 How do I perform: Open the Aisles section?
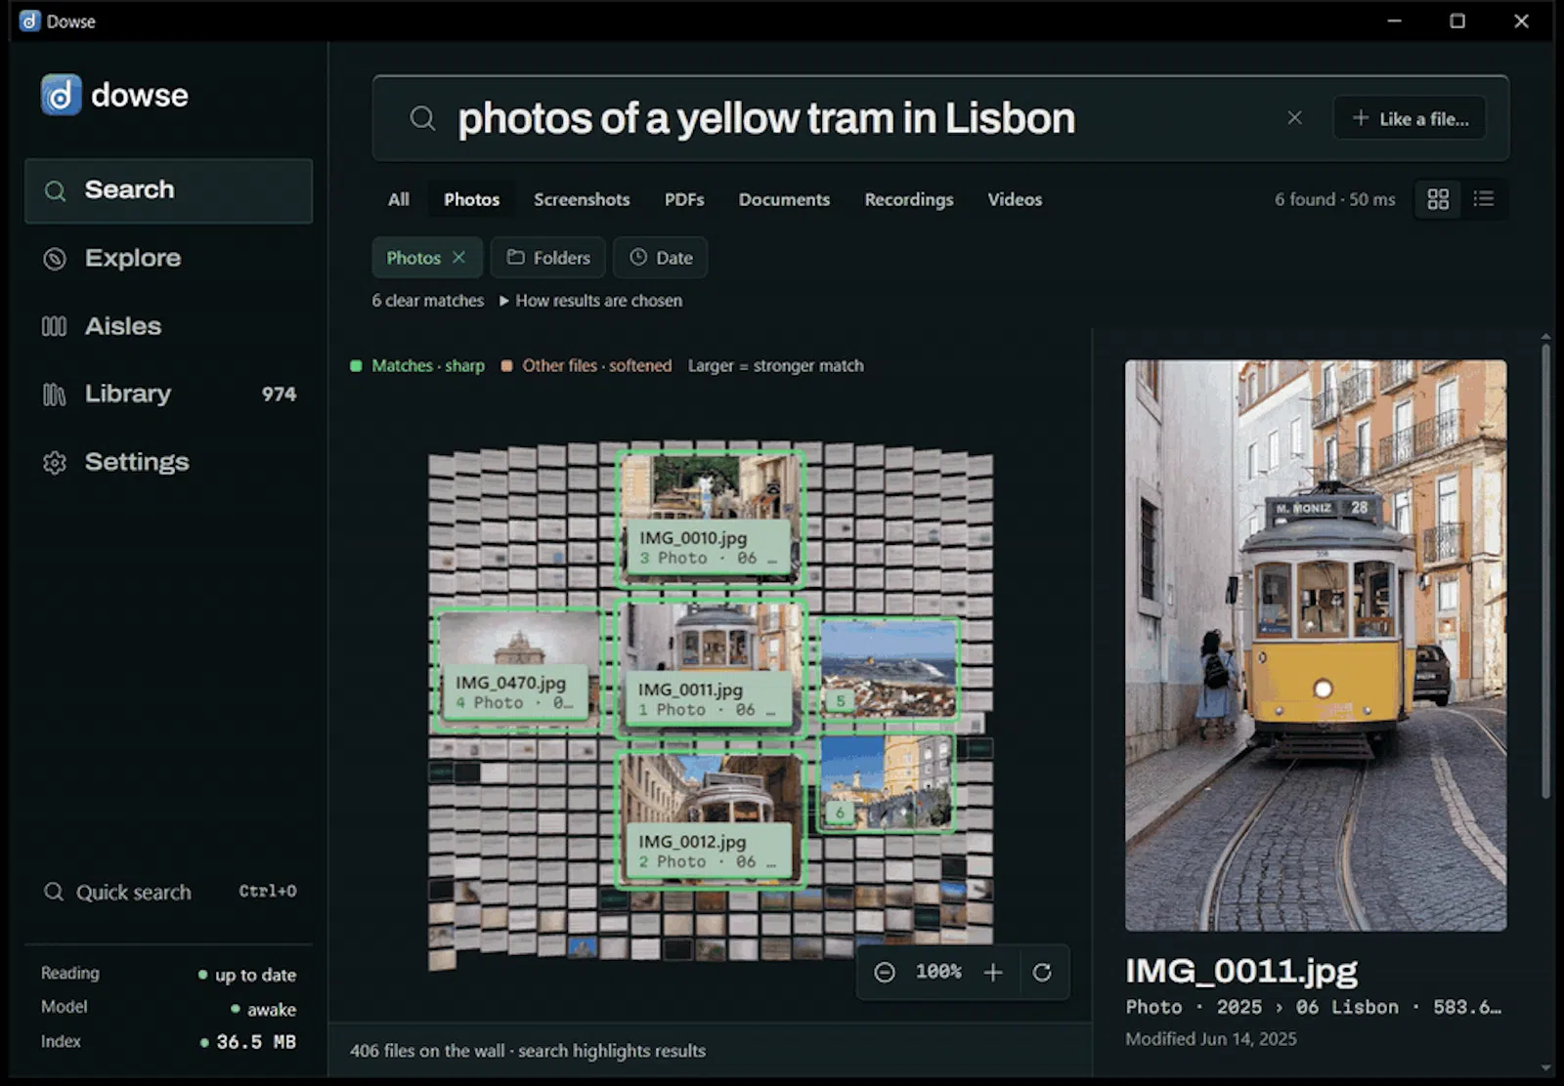tap(168, 326)
